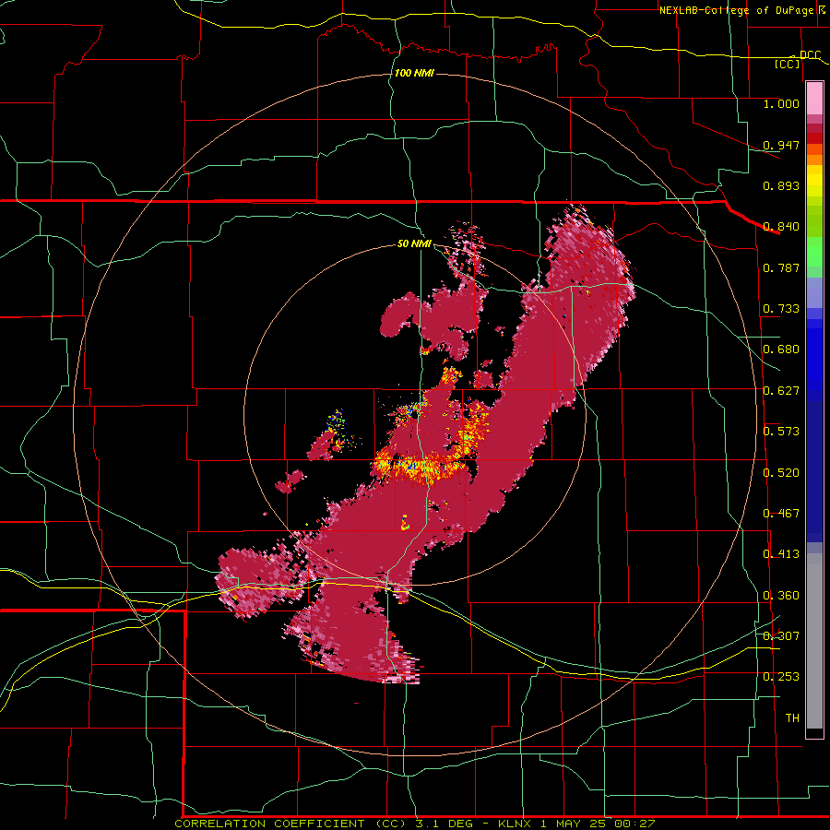
Task: Select the 0.360 legend value
Action: click(x=781, y=595)
